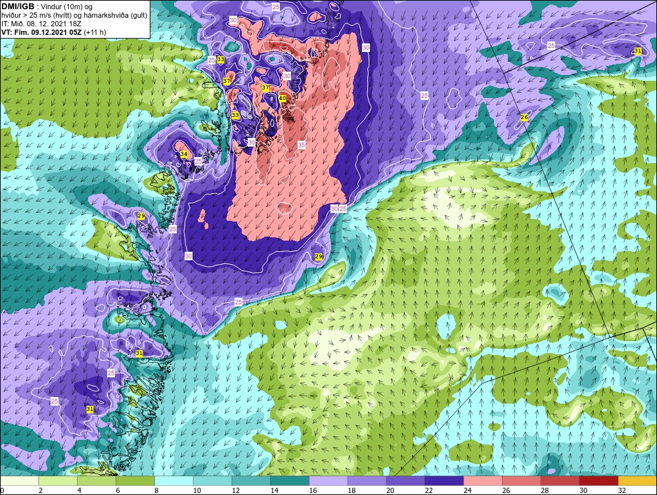Click the legend scale number 16
This screenshot has height=495, width=657.
313,490
